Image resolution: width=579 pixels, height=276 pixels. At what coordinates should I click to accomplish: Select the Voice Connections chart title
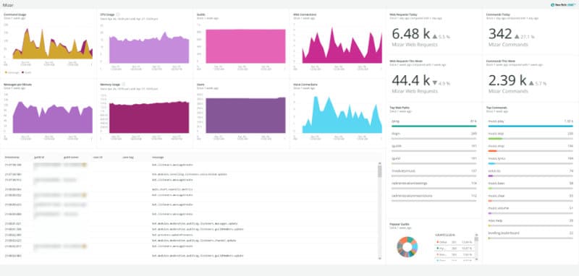coord(305,85)
